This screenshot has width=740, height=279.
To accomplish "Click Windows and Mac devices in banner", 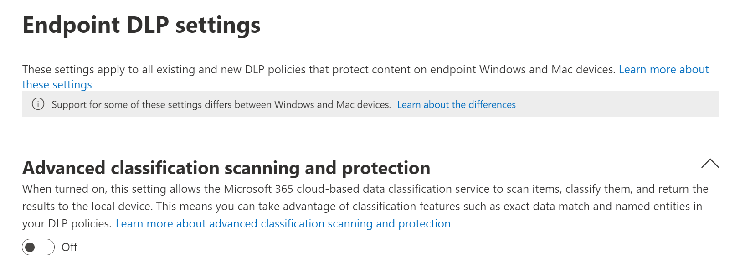I will coord(332,105).
